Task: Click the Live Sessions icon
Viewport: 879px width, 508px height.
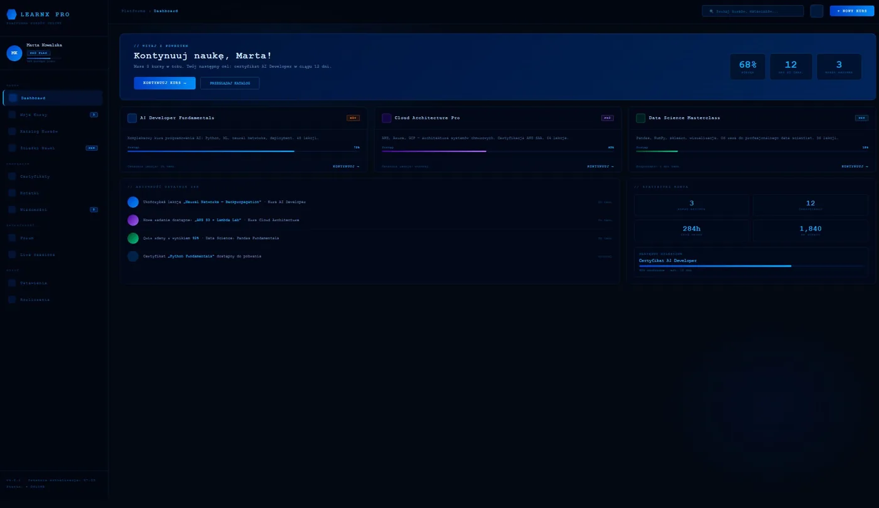Action: pos(12,254)
